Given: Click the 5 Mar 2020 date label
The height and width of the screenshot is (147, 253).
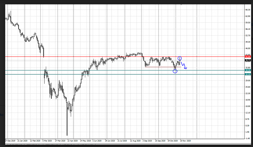Looking at the screenshot, I should 47,141.
